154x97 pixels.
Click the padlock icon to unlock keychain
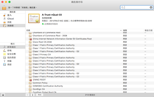[4, 7]
